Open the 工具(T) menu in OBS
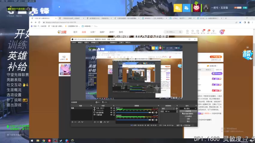This screenshot has height=143, width=255. [121, 43]
